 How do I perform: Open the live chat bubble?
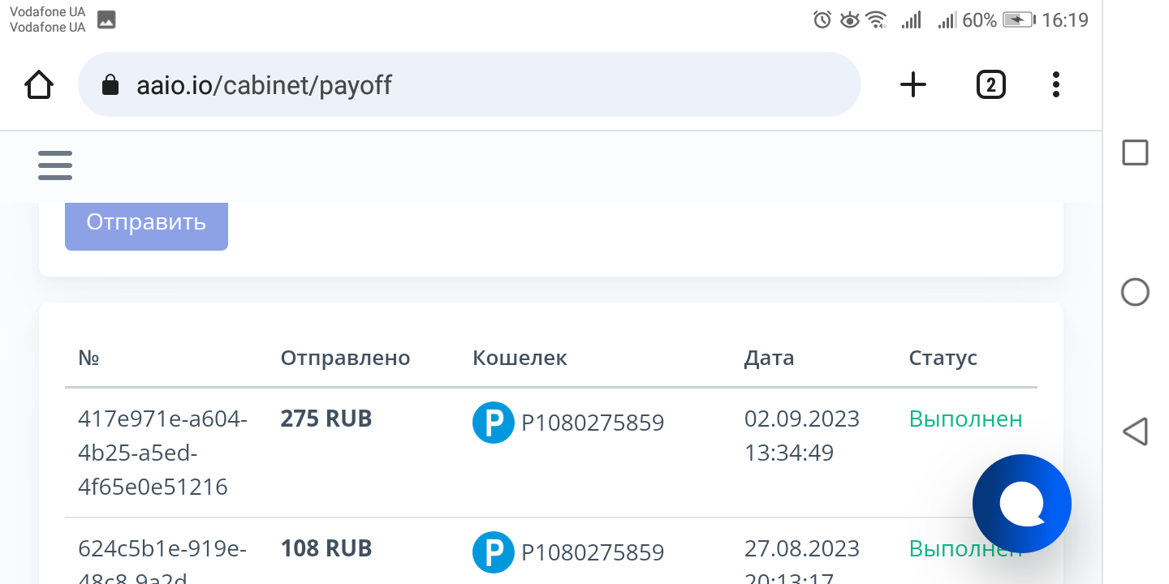click(1021, 504)
